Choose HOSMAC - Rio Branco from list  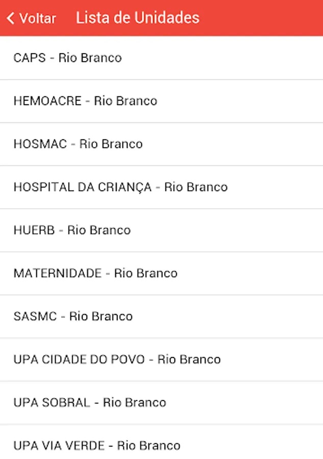coord(78,144)
